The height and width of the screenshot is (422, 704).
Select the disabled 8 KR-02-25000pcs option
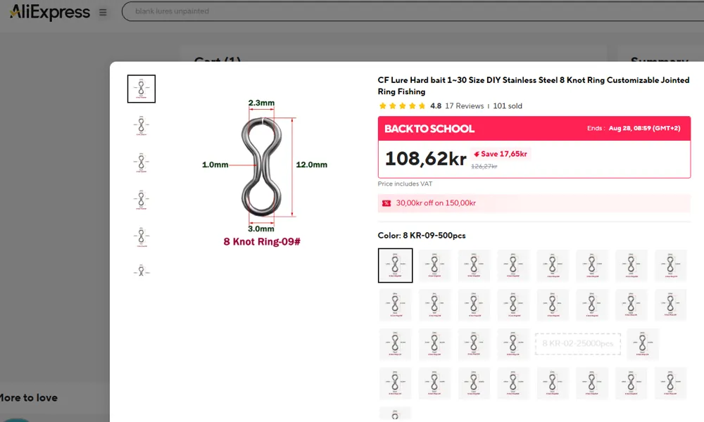click(x=578, y=344)
